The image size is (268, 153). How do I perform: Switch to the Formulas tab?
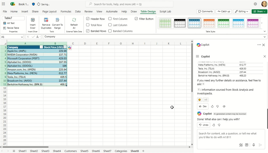click(66, 11)
